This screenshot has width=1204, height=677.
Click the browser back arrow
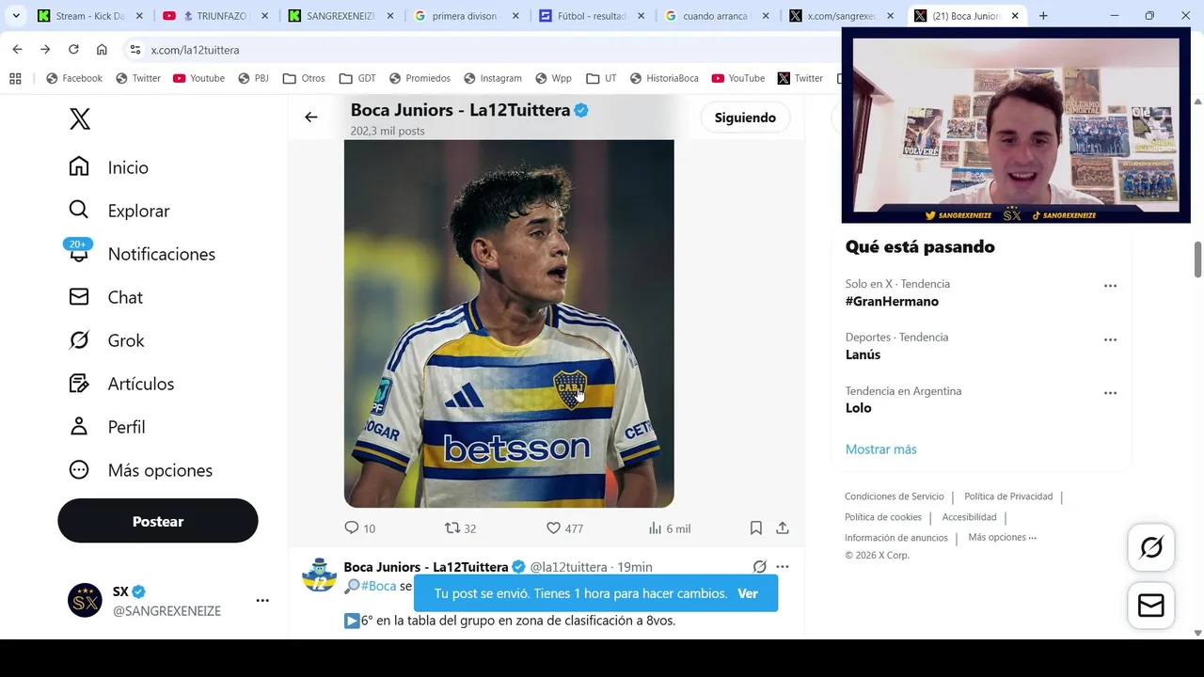17,50
